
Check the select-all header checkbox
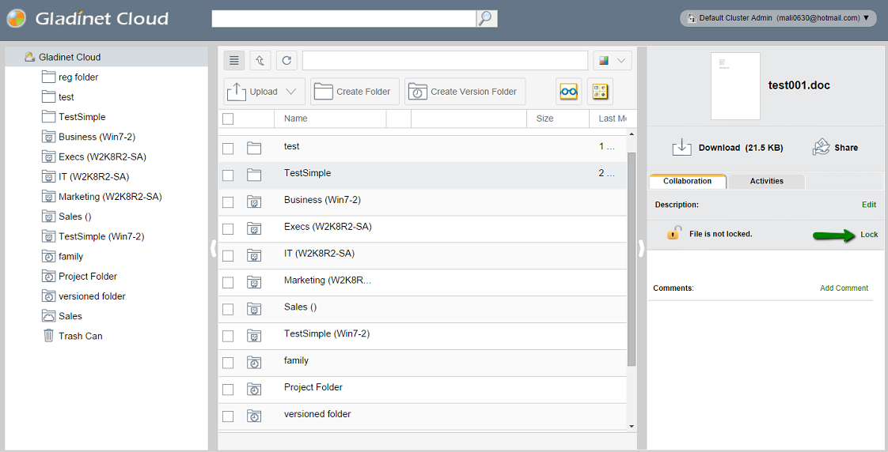[x=228, y=119]
